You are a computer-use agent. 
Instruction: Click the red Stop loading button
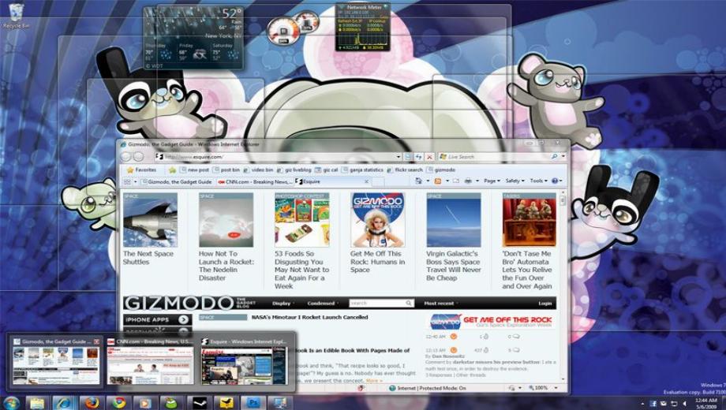coord(429,157)
